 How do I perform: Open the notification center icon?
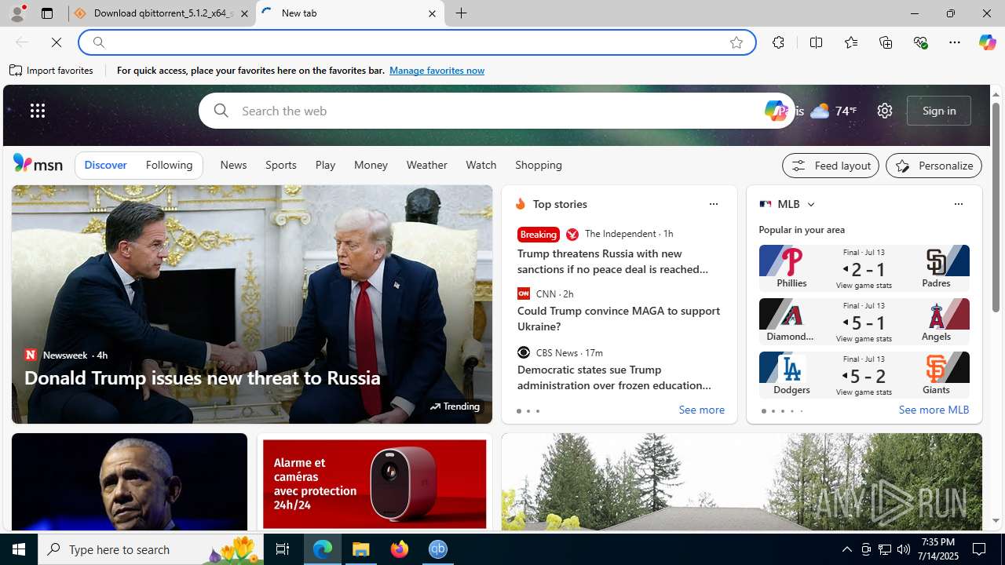(980, 549)
